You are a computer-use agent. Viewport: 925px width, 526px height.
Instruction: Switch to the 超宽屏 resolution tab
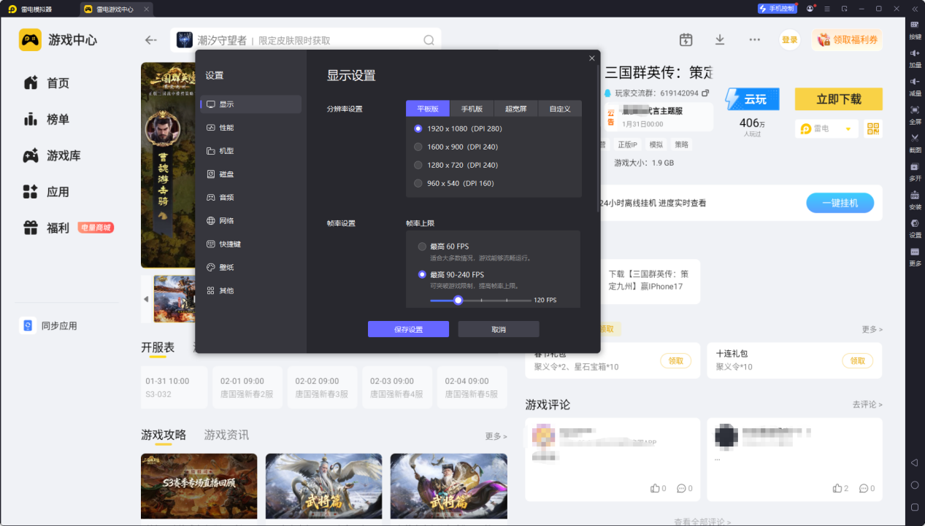coord(515,109)
